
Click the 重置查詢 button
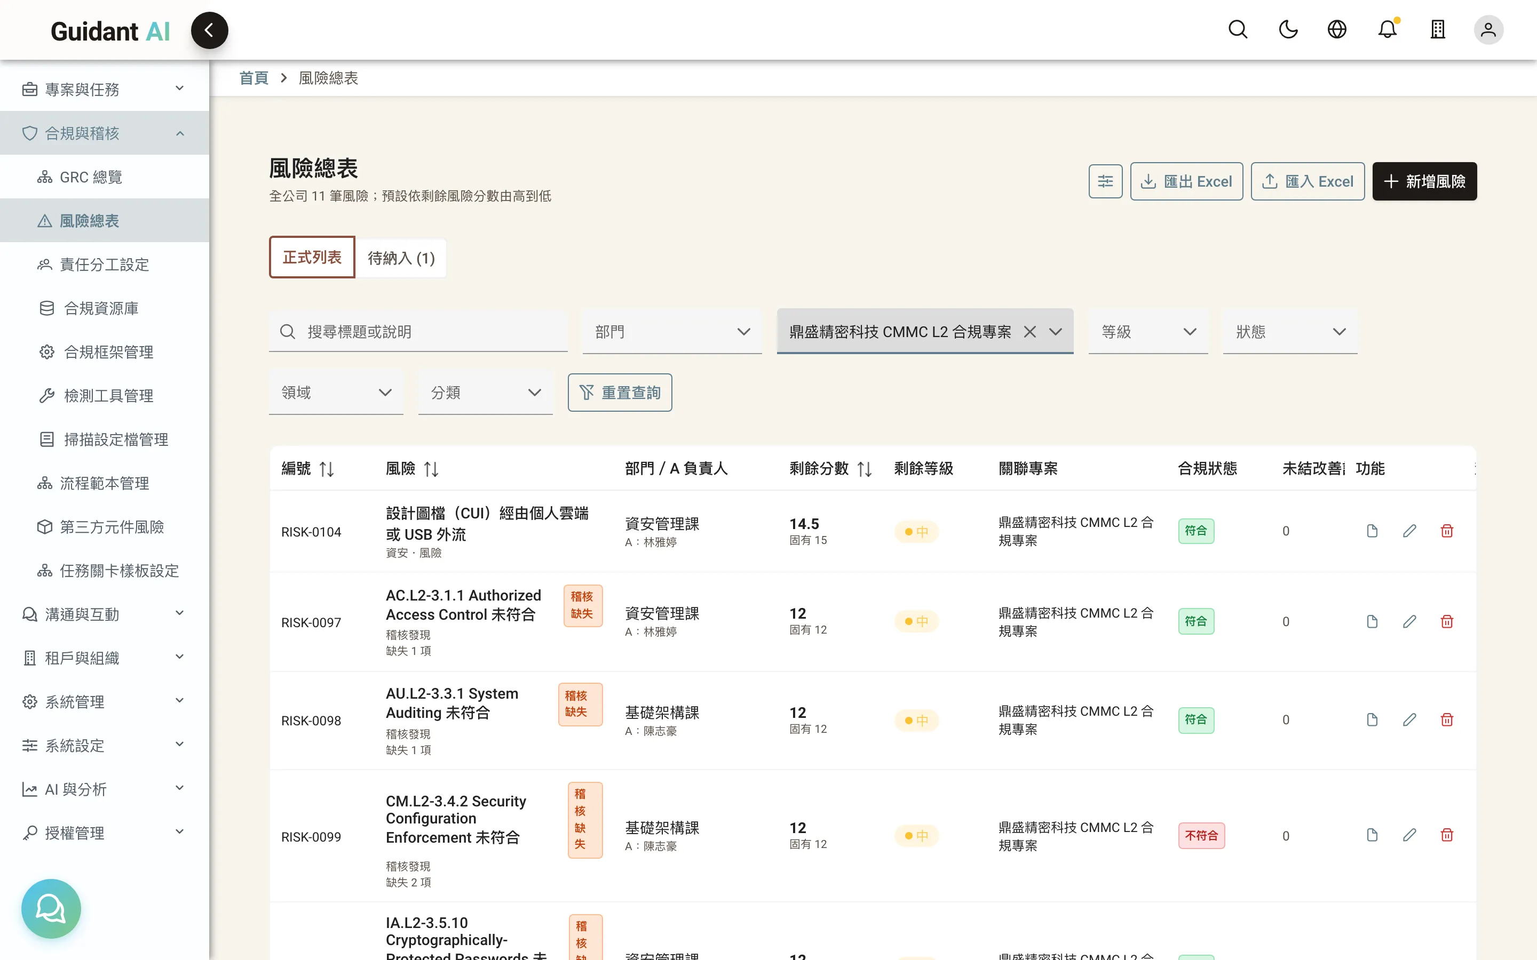click(620, 393)
